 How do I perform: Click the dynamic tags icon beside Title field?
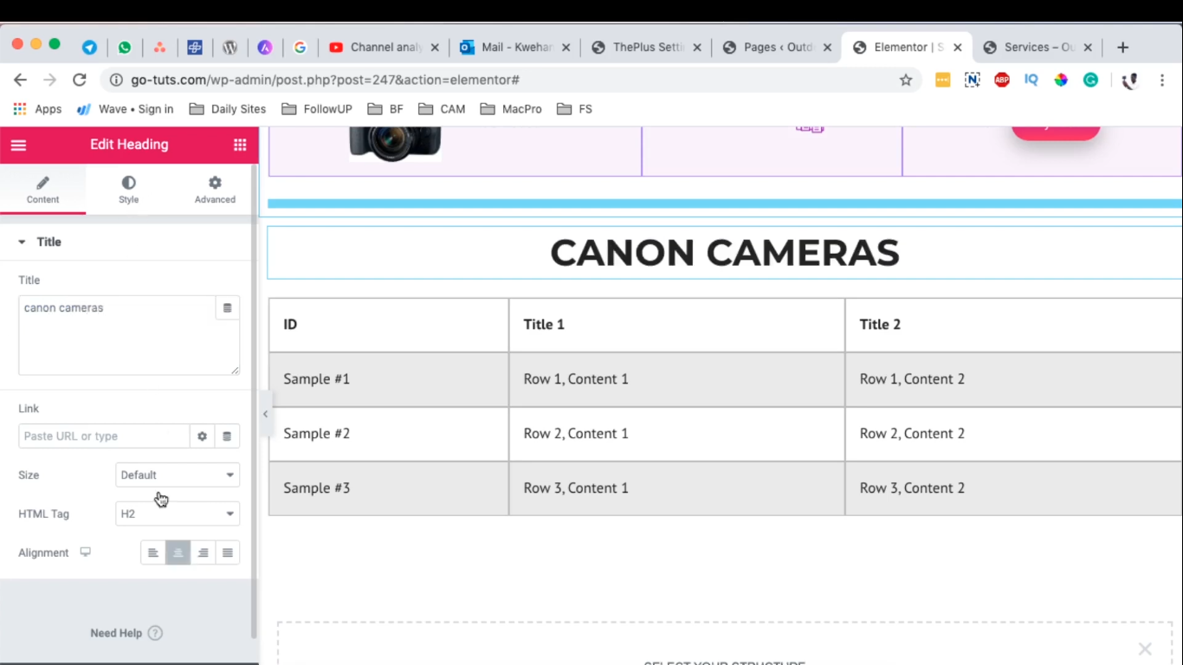coord(228,308)
